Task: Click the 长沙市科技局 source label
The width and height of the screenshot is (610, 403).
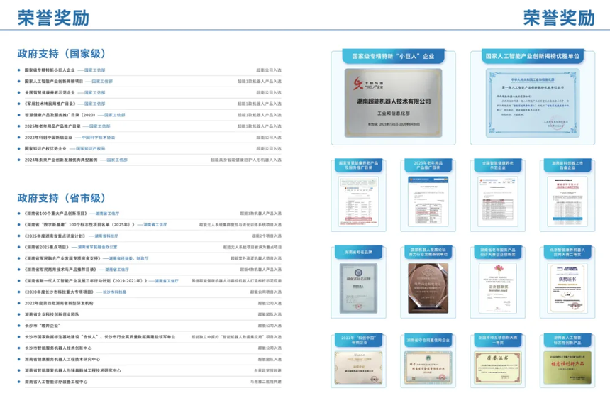Action: click(x=114, y=292)
